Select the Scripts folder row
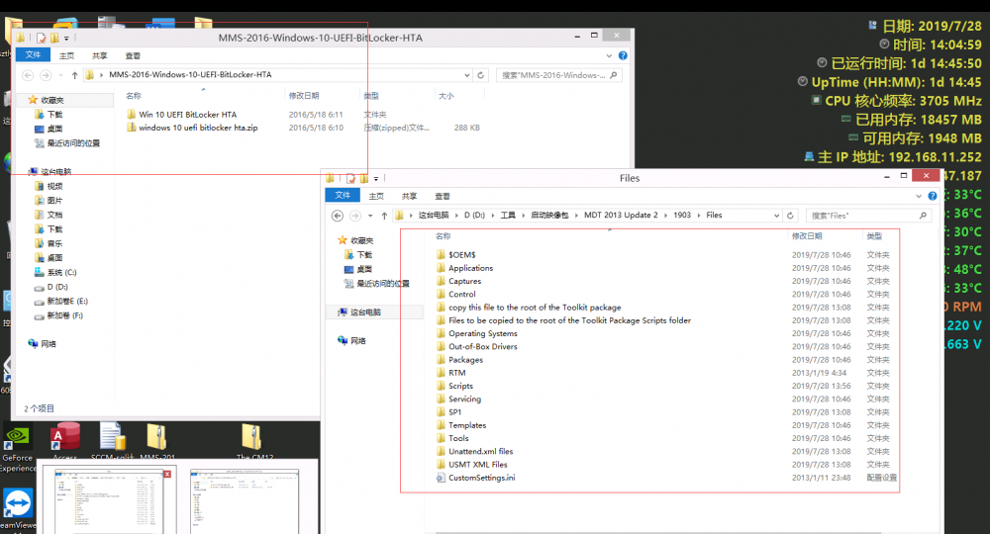Screen dimensions: 990x534 coord(663,386)
